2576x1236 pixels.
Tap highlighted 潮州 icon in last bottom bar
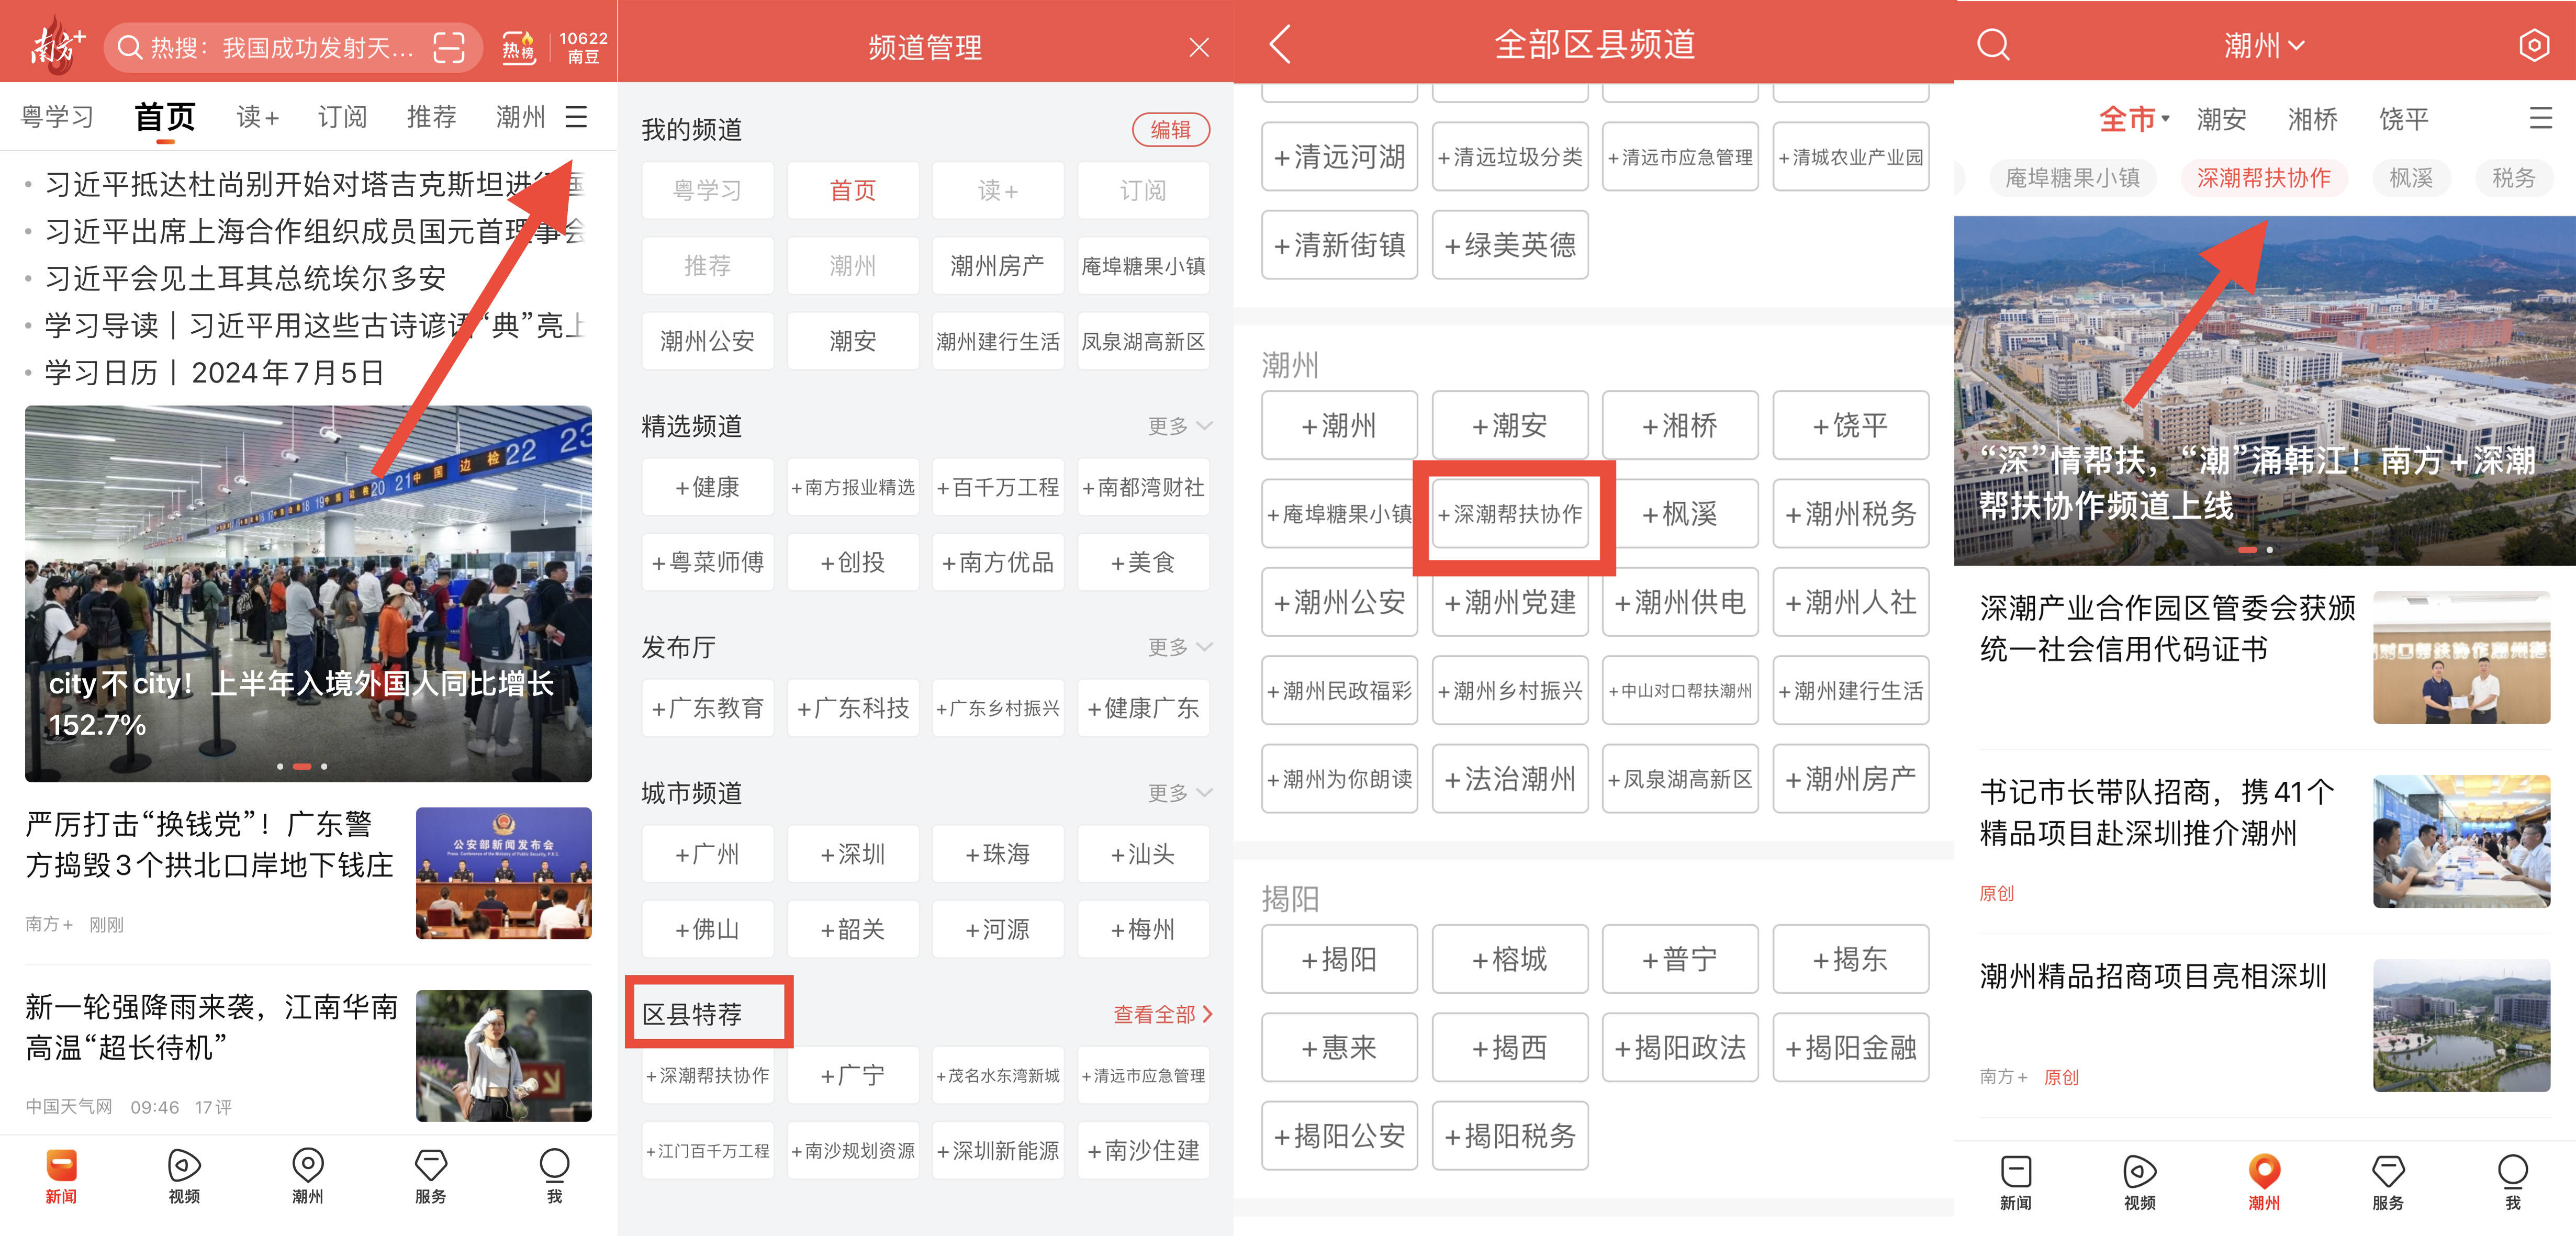pyautogui.click(x=2264, y=1182)
